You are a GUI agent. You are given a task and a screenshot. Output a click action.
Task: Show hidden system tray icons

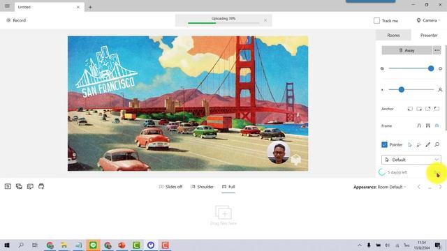360,245
